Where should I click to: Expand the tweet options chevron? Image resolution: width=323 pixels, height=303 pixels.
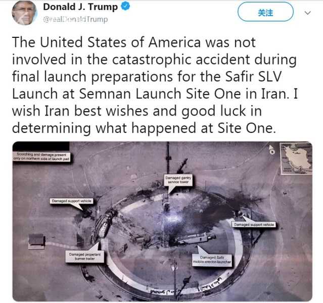tap(307, 13)
